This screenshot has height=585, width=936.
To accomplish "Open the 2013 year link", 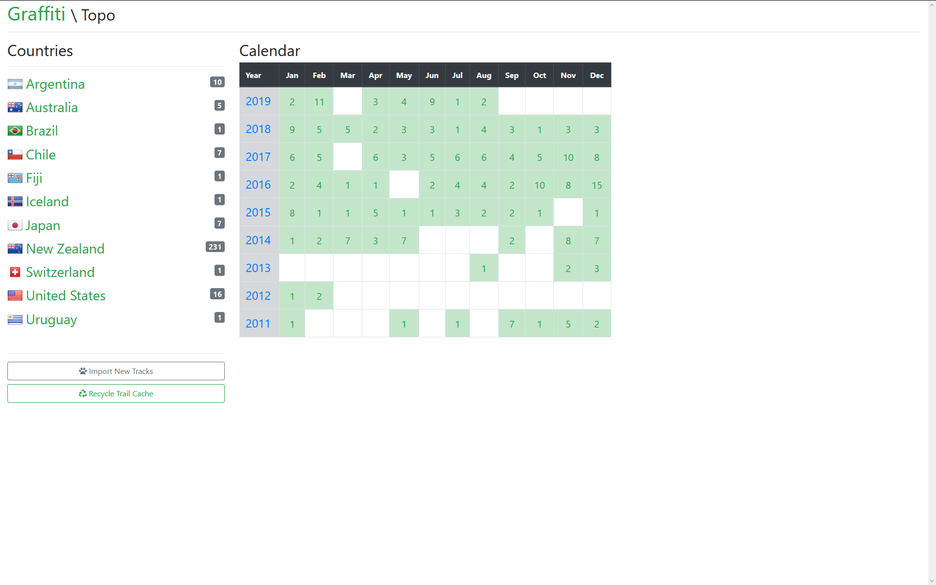I will [x=258, y=268].
